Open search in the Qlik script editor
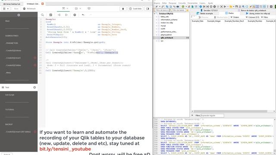The width and height of the screenshot is (276, 155). click(42, 15)
